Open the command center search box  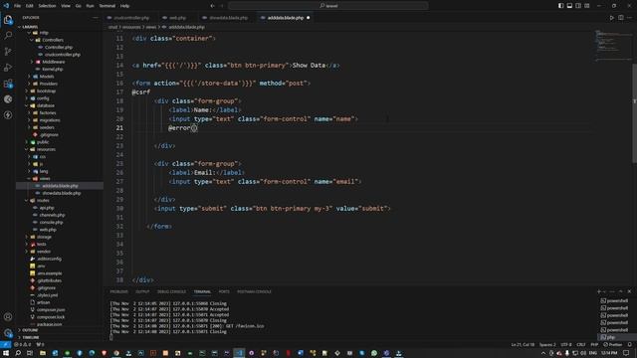327,6
